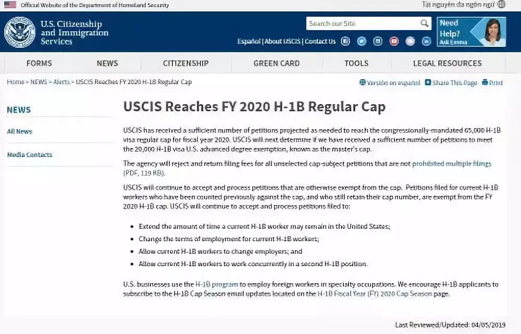Click the Versión en español icon
The width and height of the screenshot is (521, 334).
(x=363, y=82)
